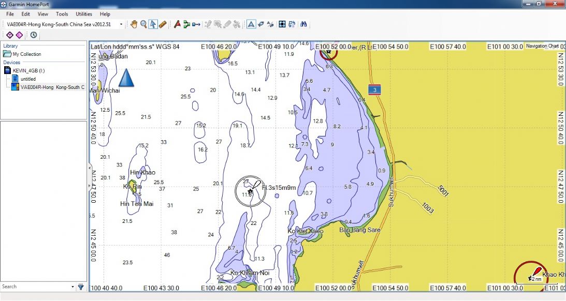The image size is (566, 301).
Task: Select the Hand pan tool
Action: [x=134, y=24]
